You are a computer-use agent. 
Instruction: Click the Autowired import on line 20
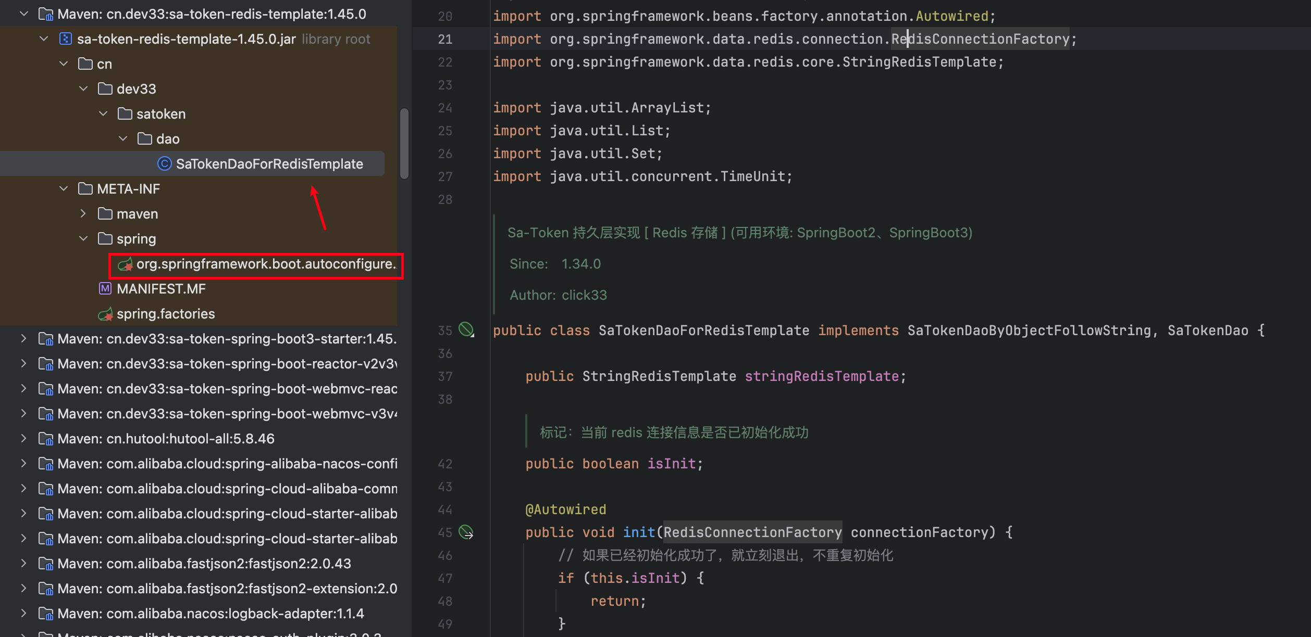pos(952,16)
